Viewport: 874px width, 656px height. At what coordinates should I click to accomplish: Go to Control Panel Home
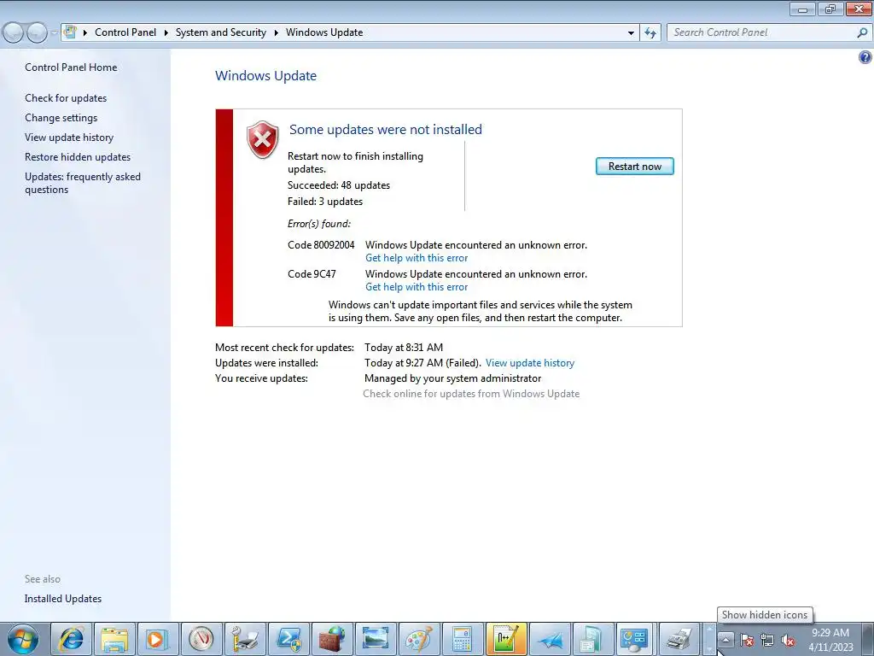pos(71,67)
